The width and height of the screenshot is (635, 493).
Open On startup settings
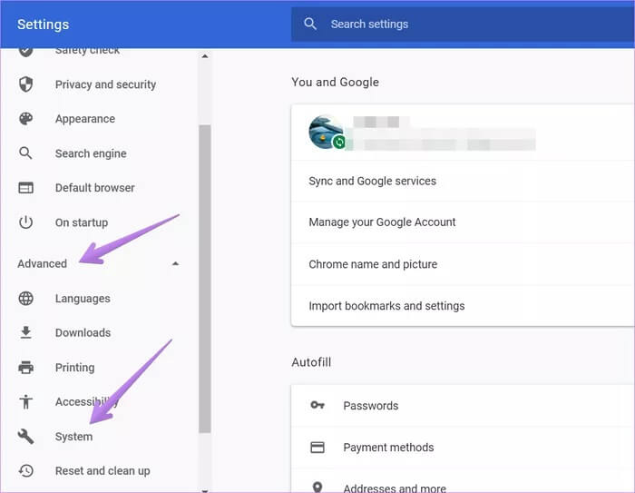click(82, 222)
